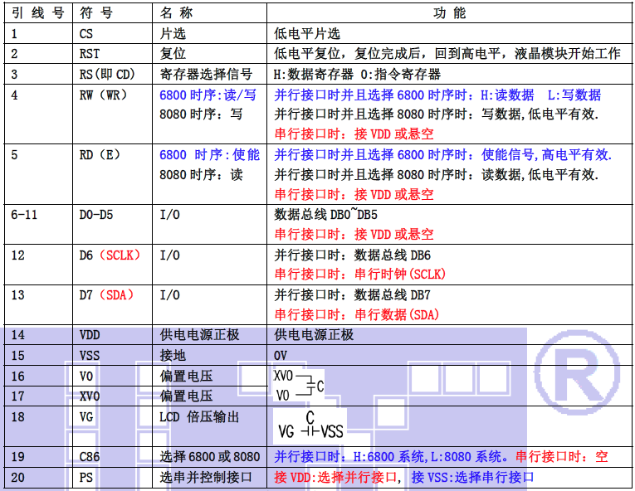Screen dimensions: 635x491
Task: Click the 功能 column header
Action: coord(449,14)
